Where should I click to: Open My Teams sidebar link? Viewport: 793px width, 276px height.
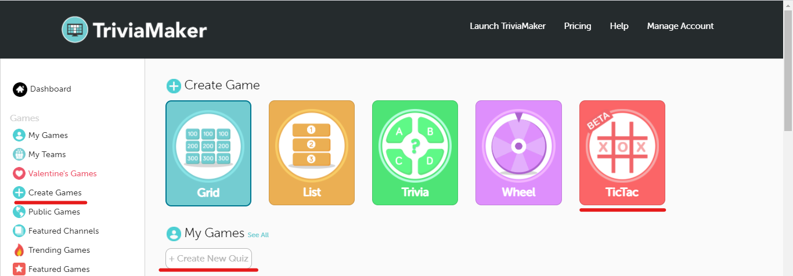47,154
